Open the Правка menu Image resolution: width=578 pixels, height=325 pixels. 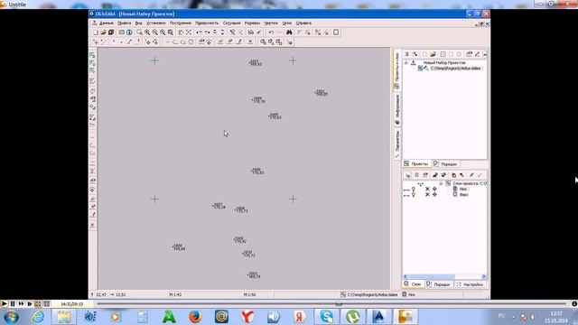coord(125,23)
